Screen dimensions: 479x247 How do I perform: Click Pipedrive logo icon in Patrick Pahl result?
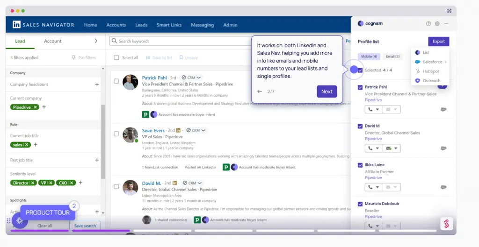[x=145, y=114]
